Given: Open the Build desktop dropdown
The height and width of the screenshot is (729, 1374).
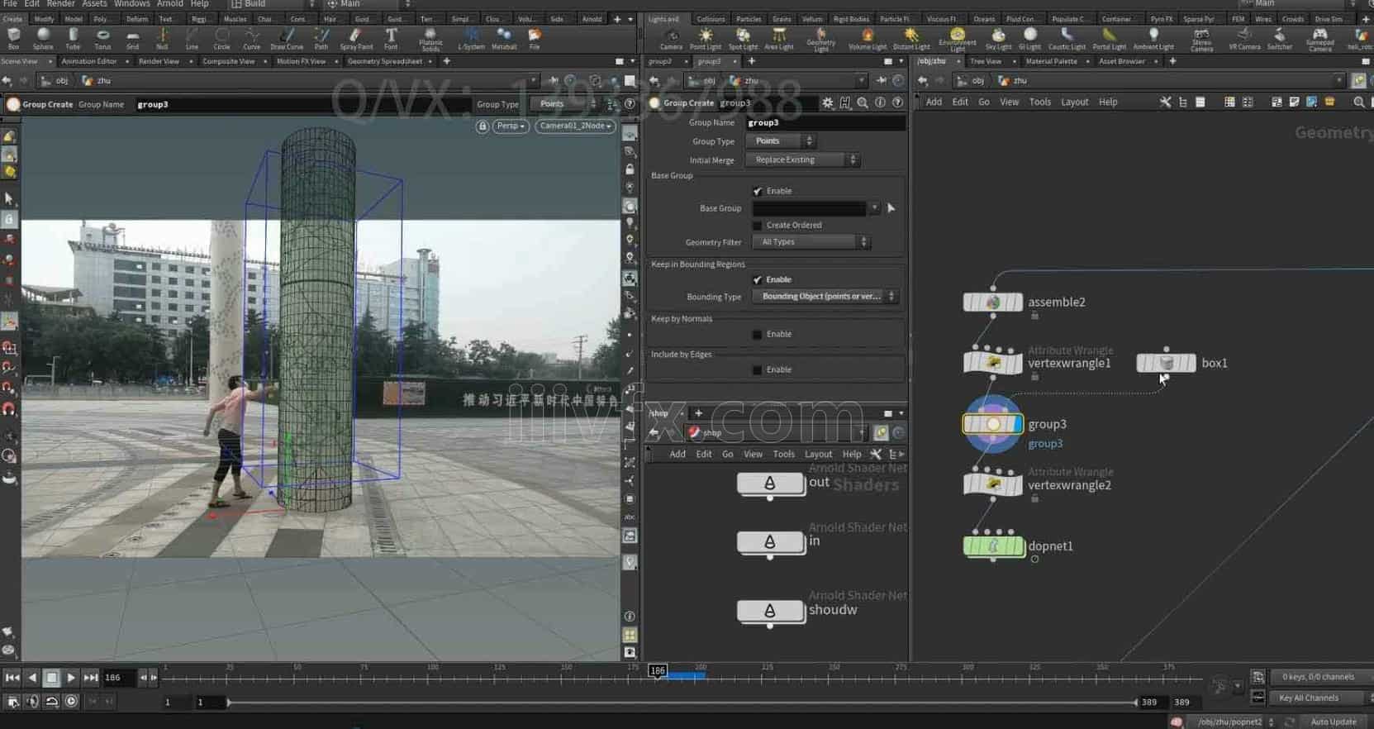Looking at the screenshot, I should click(271, 4).
